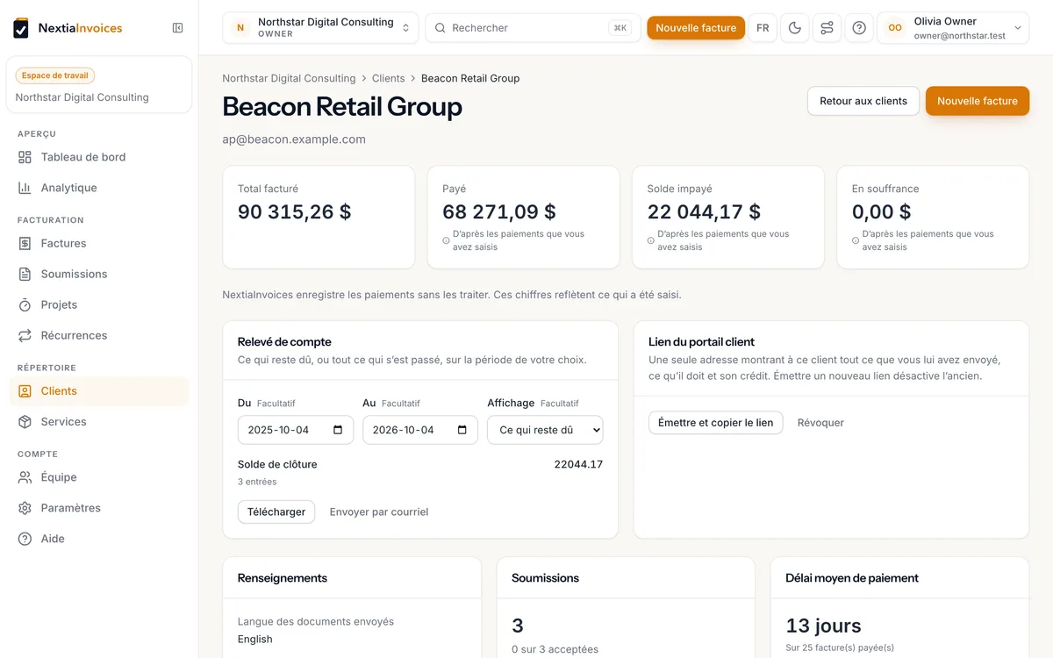Click the info icon under Payé amount

point(446,240)
